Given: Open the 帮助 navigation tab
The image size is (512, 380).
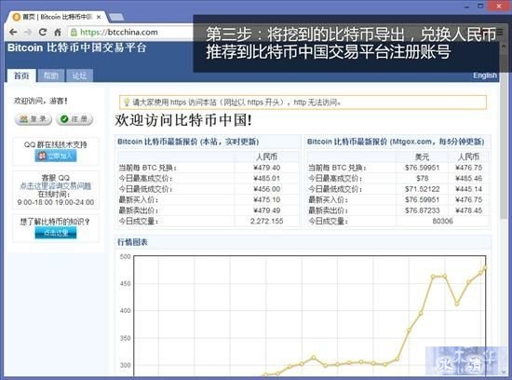Looking at the screenshot, I should point(51,75).
